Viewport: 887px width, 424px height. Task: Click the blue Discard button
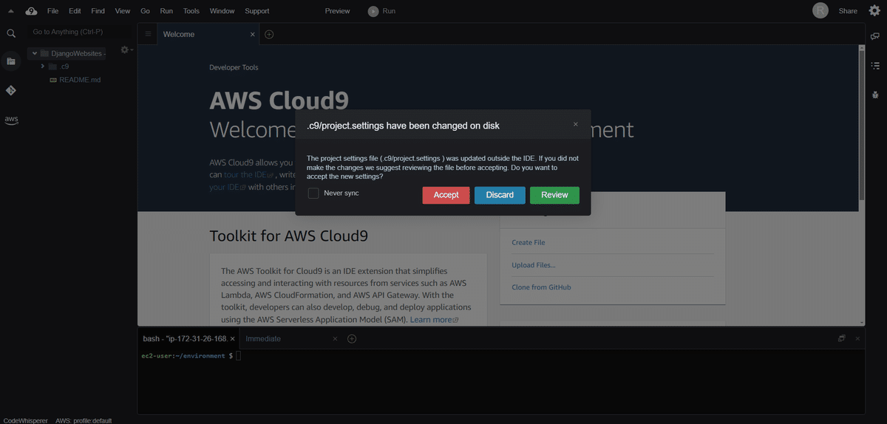(x=500, y=195)
